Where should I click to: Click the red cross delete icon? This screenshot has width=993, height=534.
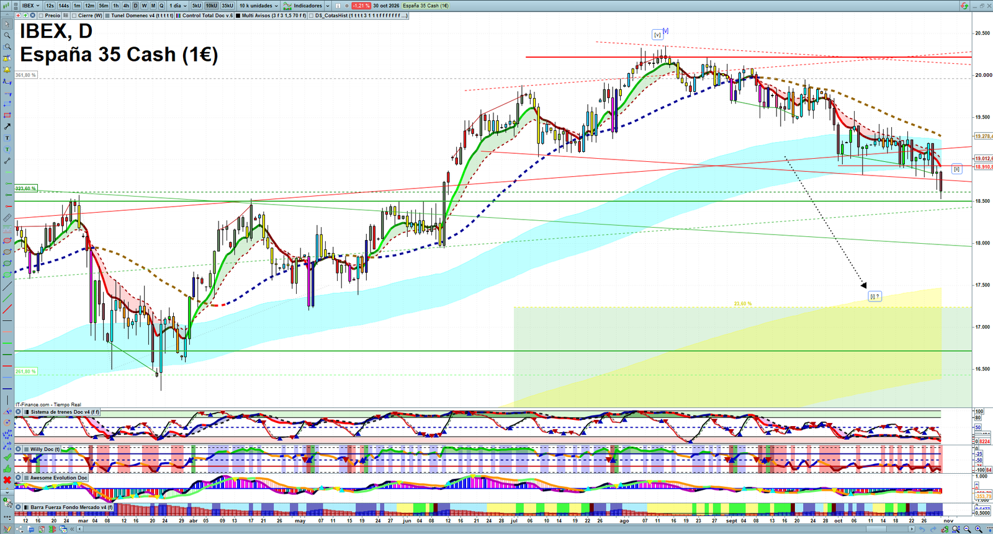pos(7,480)
